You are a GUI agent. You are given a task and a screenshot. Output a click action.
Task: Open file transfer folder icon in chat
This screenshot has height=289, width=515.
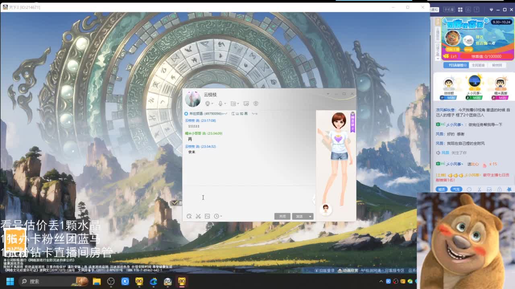pyautogui.click(x=233, y=104)
